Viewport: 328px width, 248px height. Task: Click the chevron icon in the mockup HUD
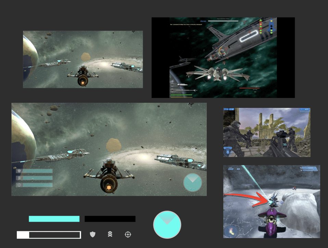coord(19,178)
